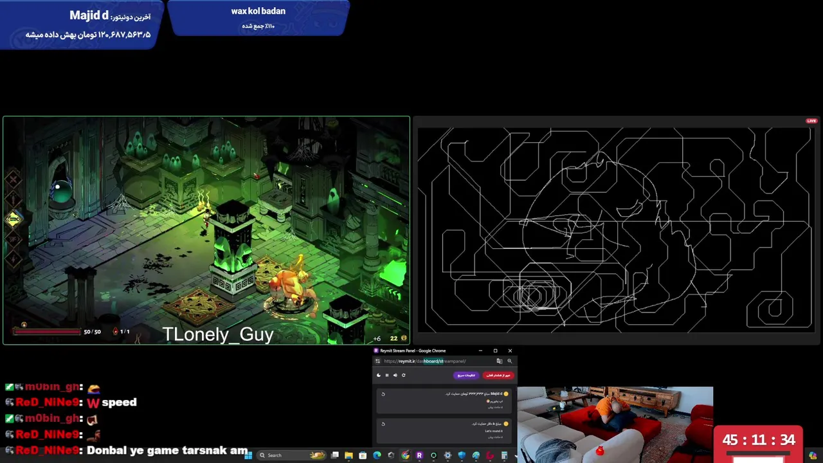Viewport: 823px width, 463px height.
Task: Open the Unity cube icon on taskbar
Action: point(391,455)
